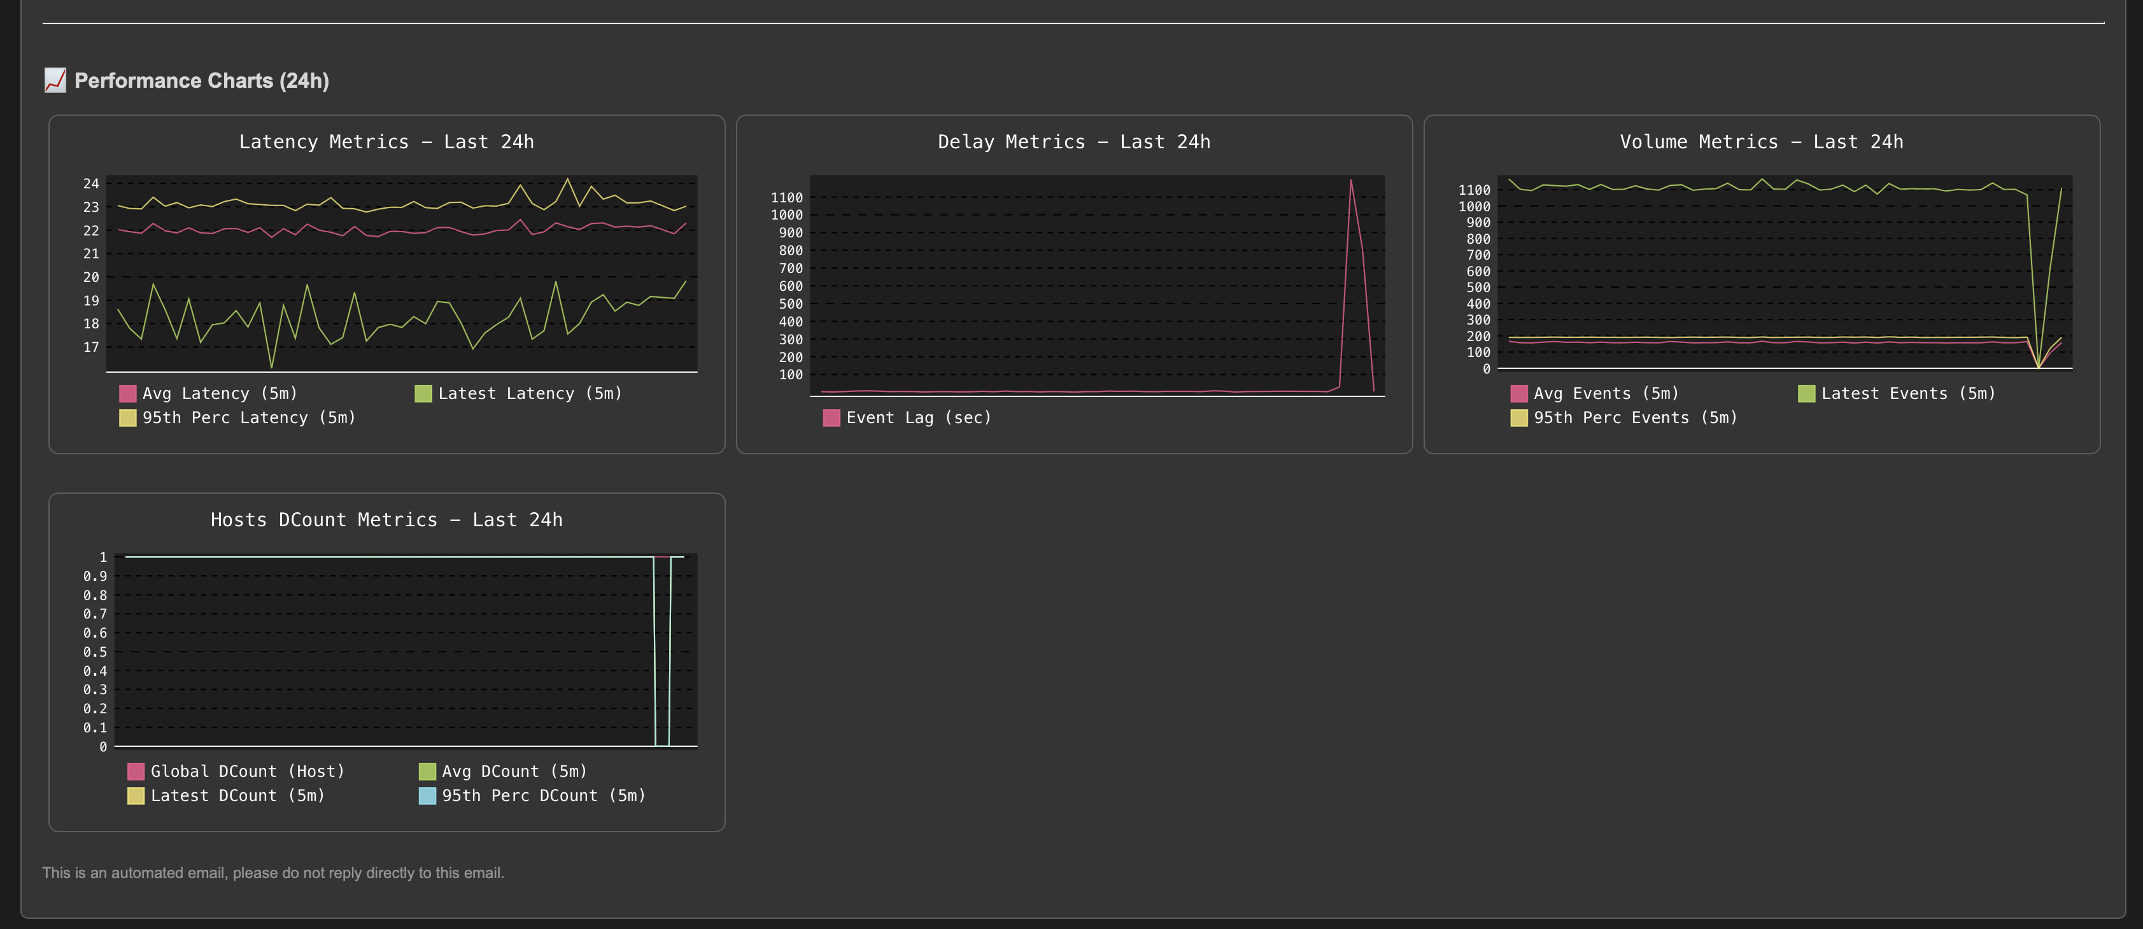
Task: Click the yellow Latest DCount (5m) legend swatch
Action: (x=136, y=795)
